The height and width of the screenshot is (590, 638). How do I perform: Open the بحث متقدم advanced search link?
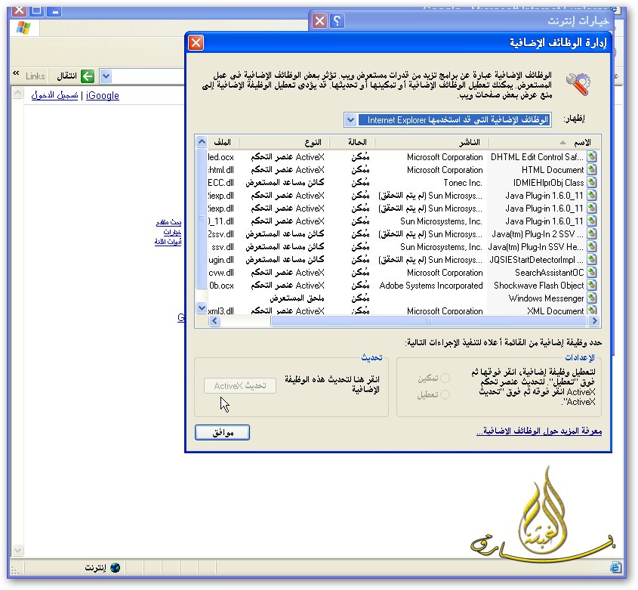168,222
